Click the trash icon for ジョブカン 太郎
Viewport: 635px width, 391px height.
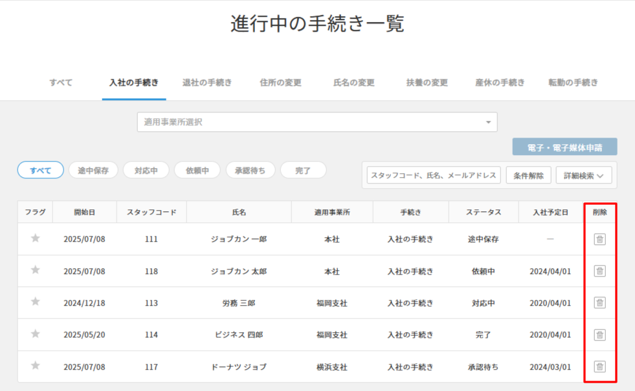click(x=599, y=271)
